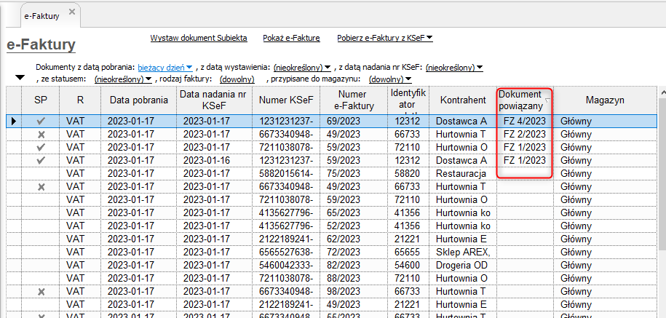Select identifier 65655 cell
Screen dimensions: 666x318
click(x=410, y=253)
